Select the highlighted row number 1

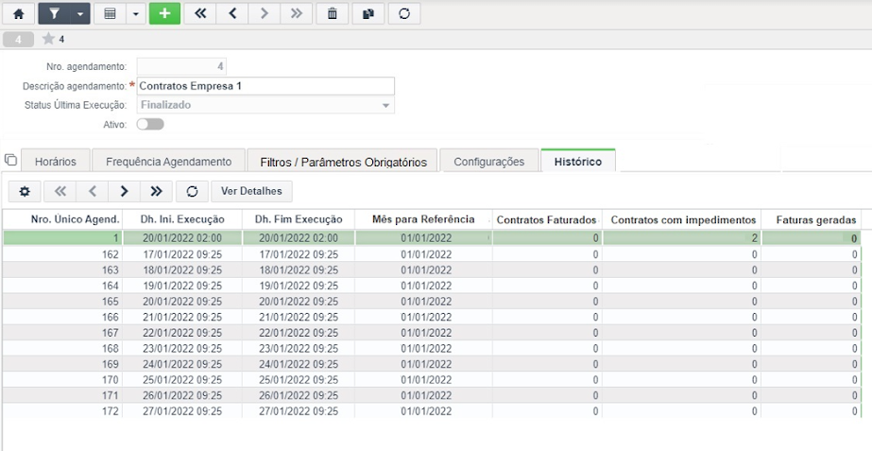point(432,238)
